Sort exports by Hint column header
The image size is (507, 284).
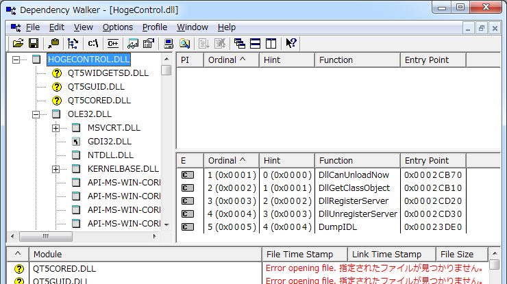tap(287, 161)
